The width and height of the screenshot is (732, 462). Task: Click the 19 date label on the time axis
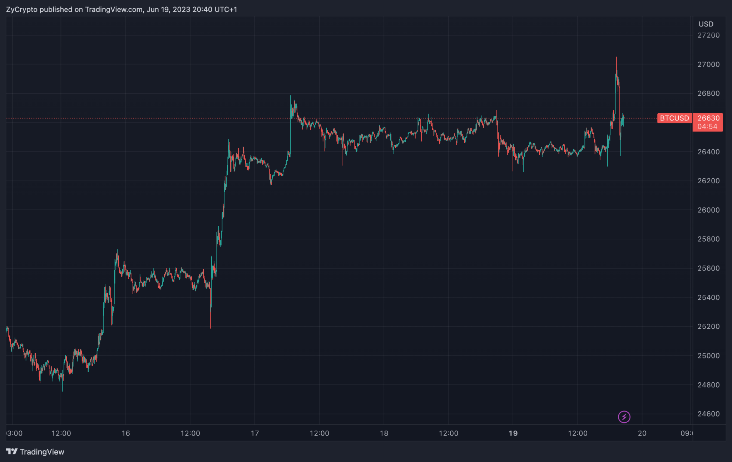(514, 433)
